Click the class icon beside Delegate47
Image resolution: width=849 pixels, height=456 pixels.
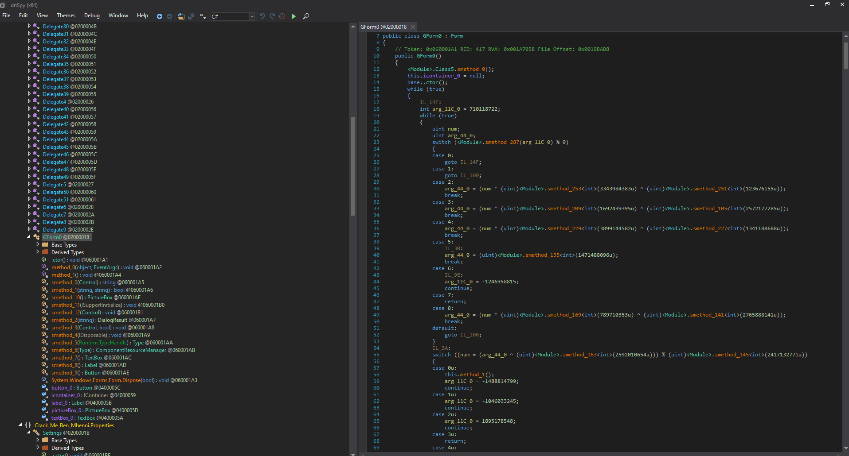click(36, 162)
